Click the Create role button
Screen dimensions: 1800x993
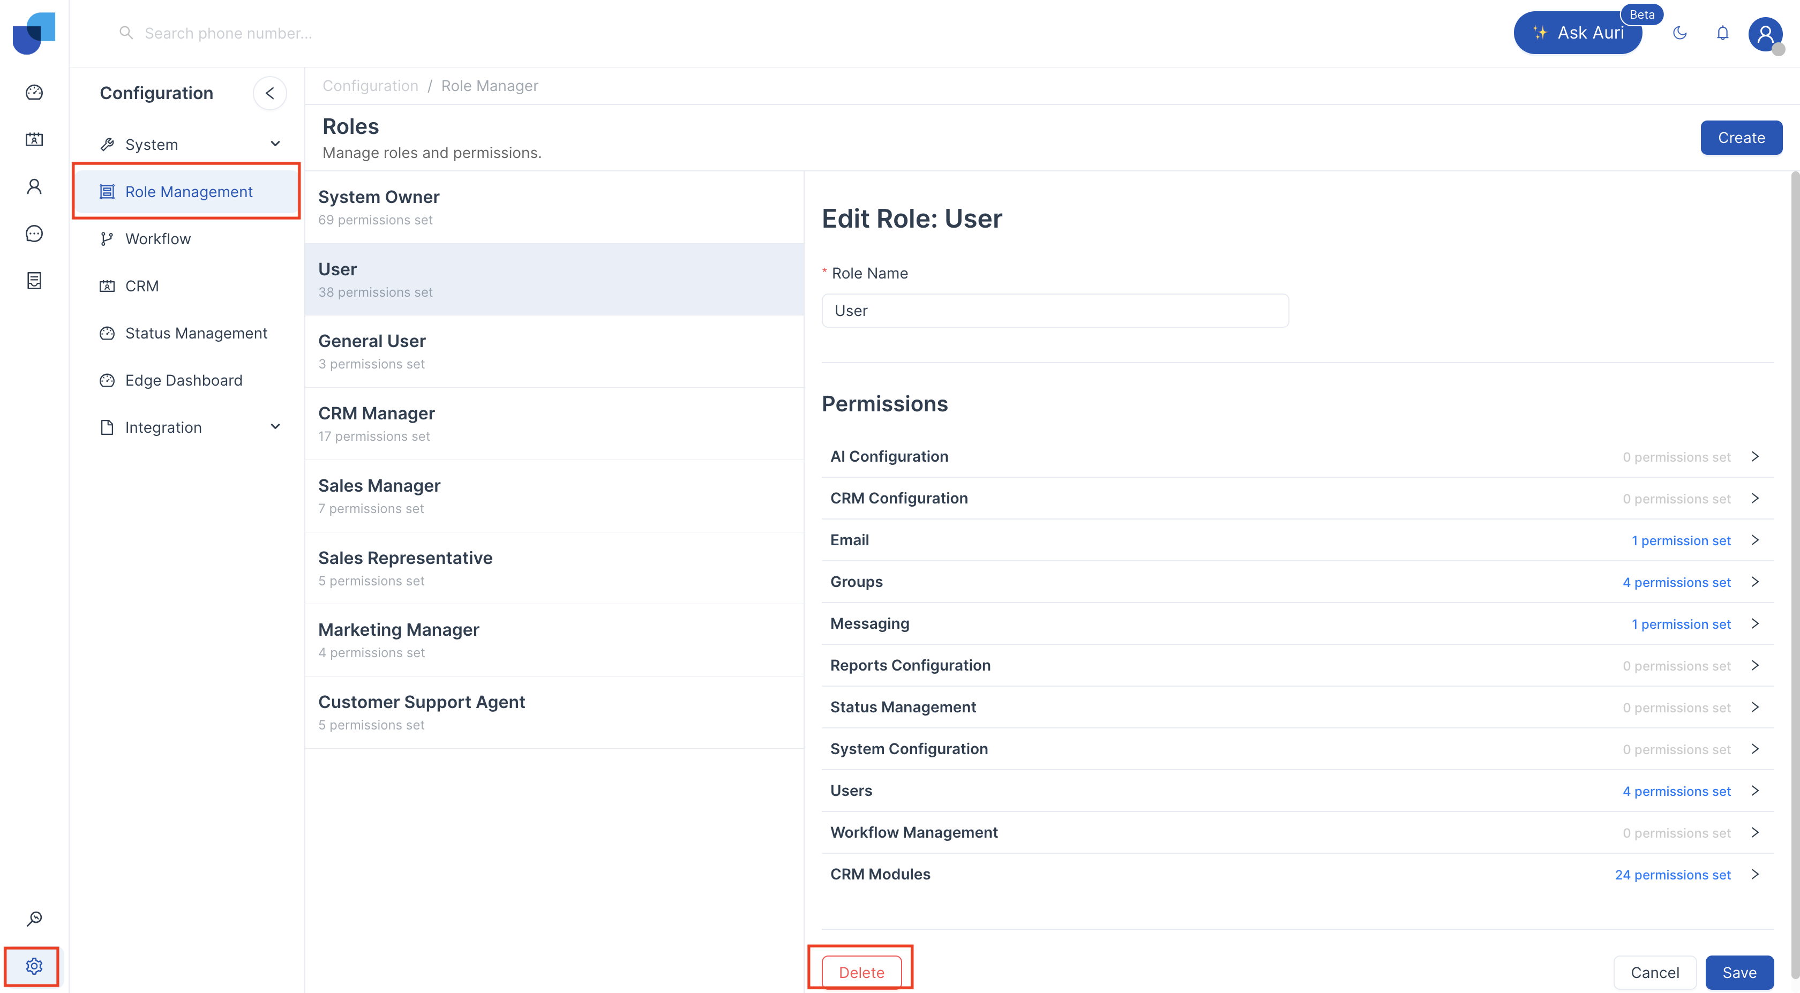coord(1741,138)
